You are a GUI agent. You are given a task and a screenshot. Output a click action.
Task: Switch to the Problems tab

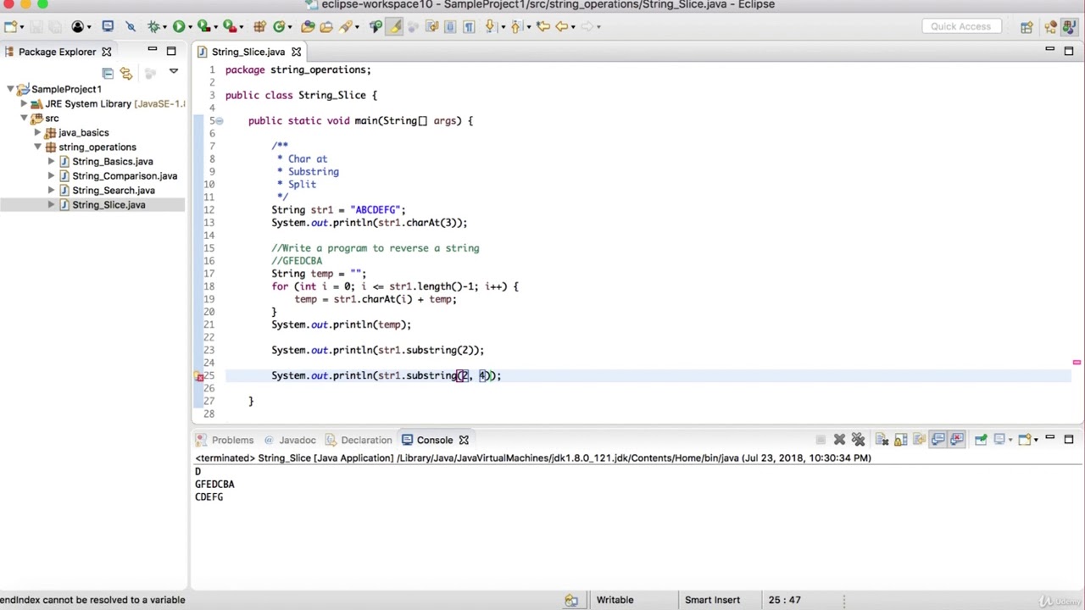[225, 440]
